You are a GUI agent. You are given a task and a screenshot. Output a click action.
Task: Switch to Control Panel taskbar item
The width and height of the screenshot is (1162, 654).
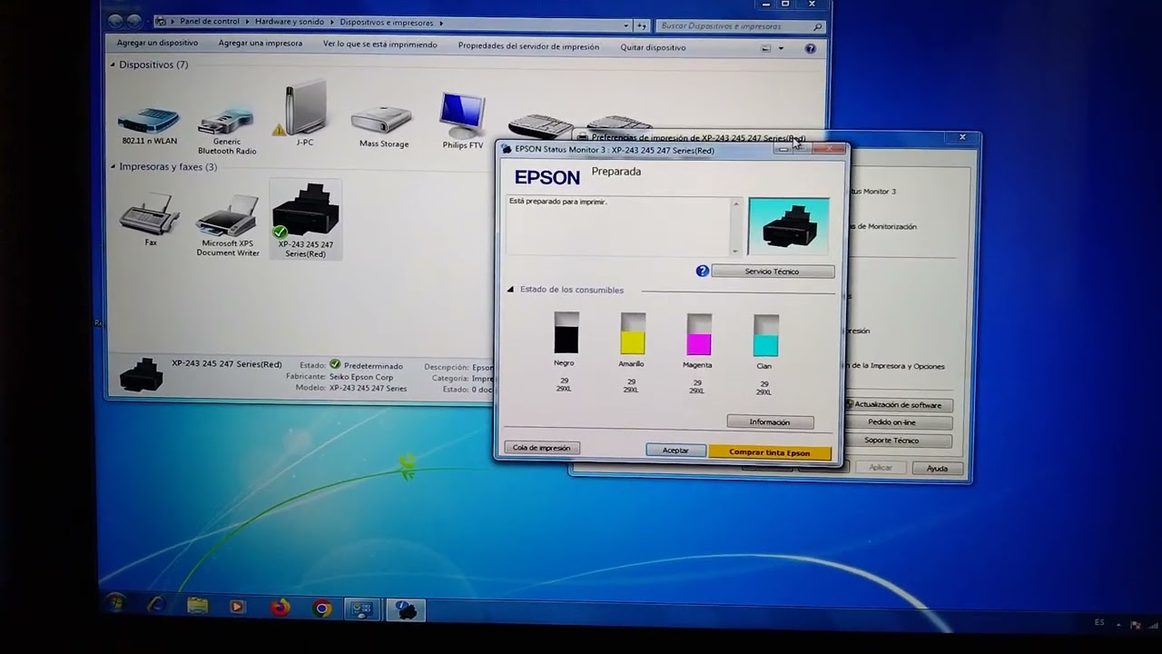click(361, 610)
